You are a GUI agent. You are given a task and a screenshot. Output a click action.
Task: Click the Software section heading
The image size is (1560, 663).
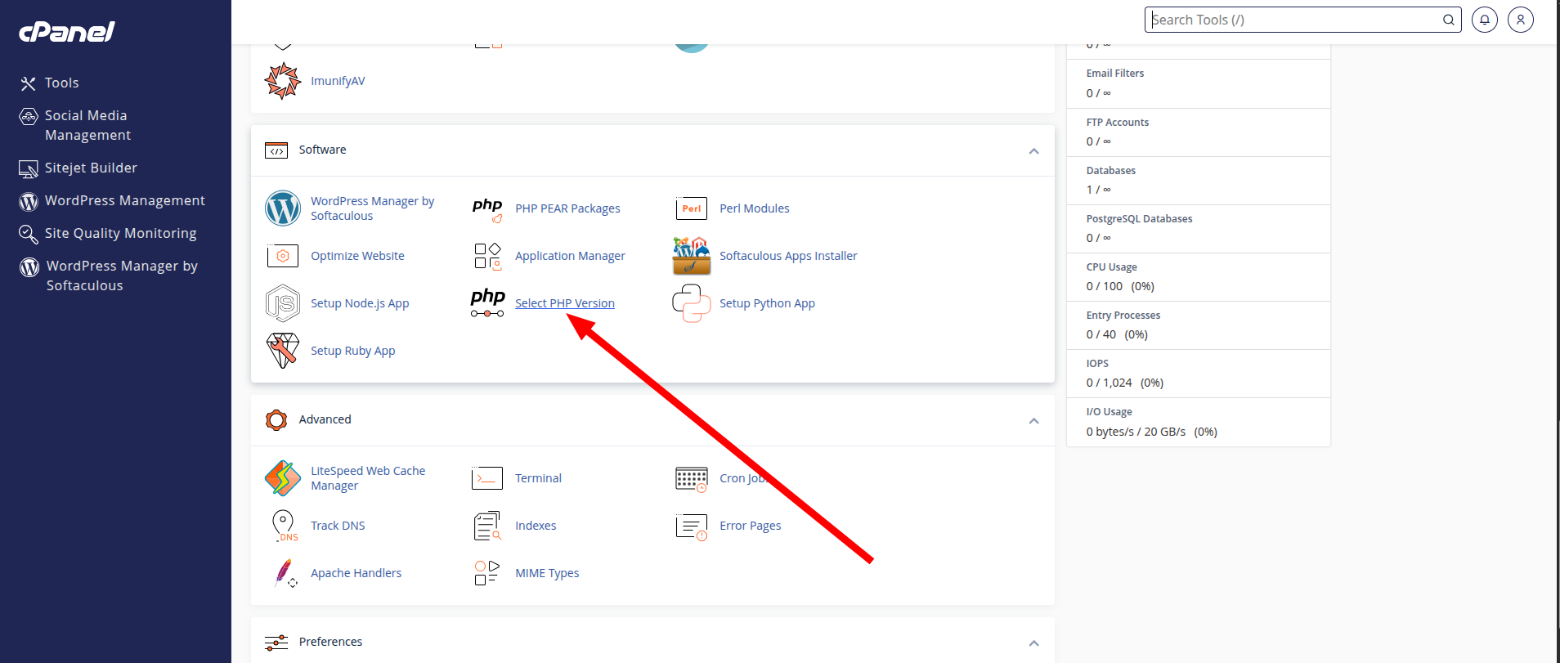pyautogui.click(x=322, y=150)
